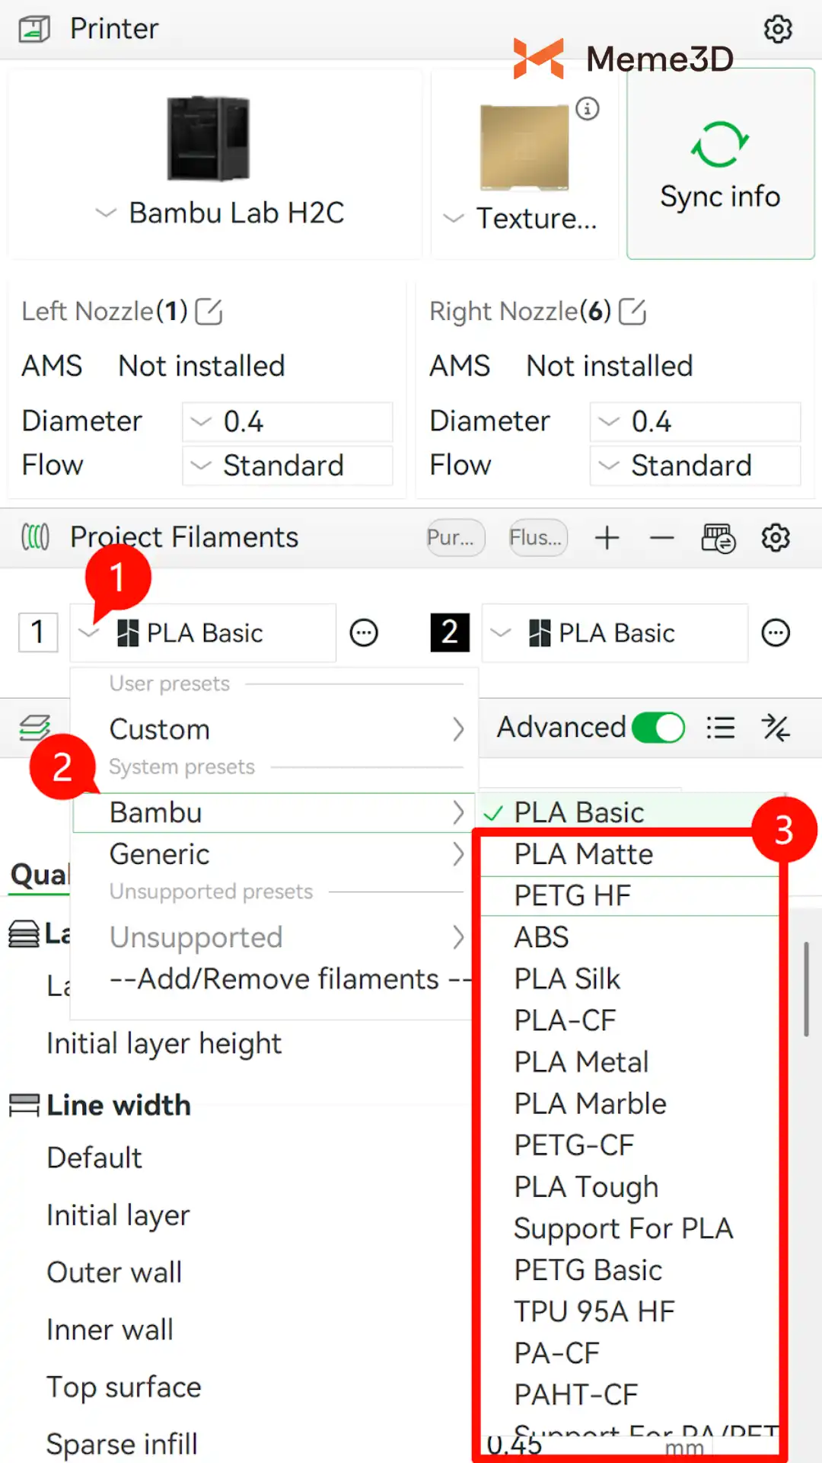822x1463 pixels.
Task: Click the add filament plus icon
Action: (x=607, y=538)
